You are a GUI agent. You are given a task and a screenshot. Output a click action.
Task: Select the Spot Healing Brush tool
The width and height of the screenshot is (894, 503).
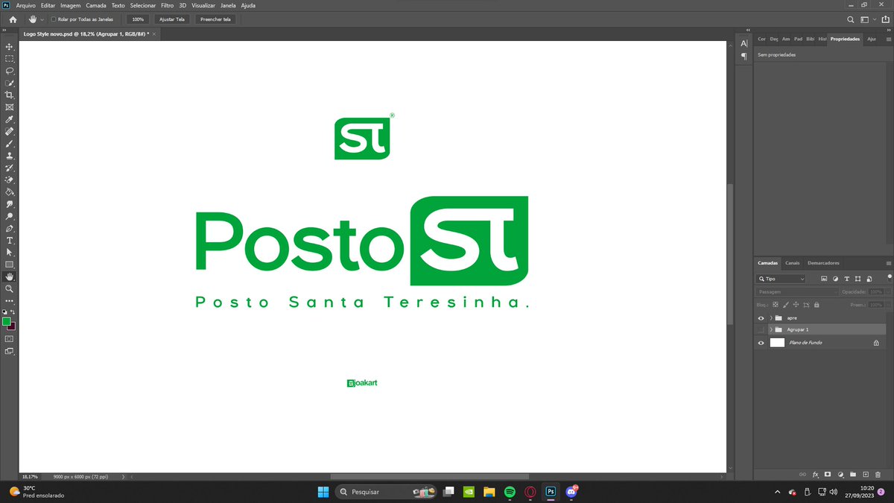click(10, 131)
